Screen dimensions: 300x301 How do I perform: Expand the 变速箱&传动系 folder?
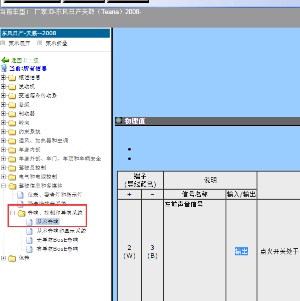pyautogui.click(x=3, y=95)
